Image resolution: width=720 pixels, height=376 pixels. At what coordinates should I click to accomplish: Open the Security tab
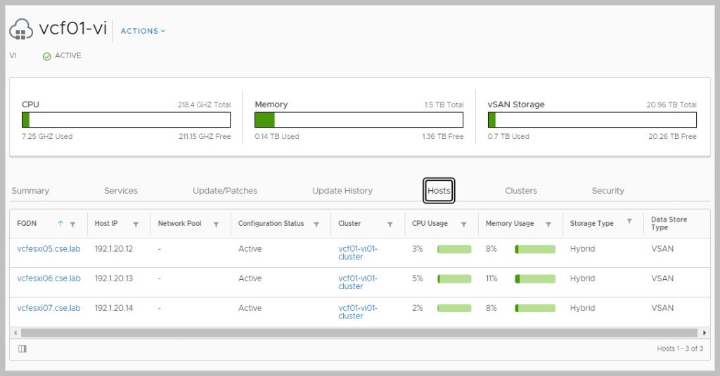(x=607, y=191)
